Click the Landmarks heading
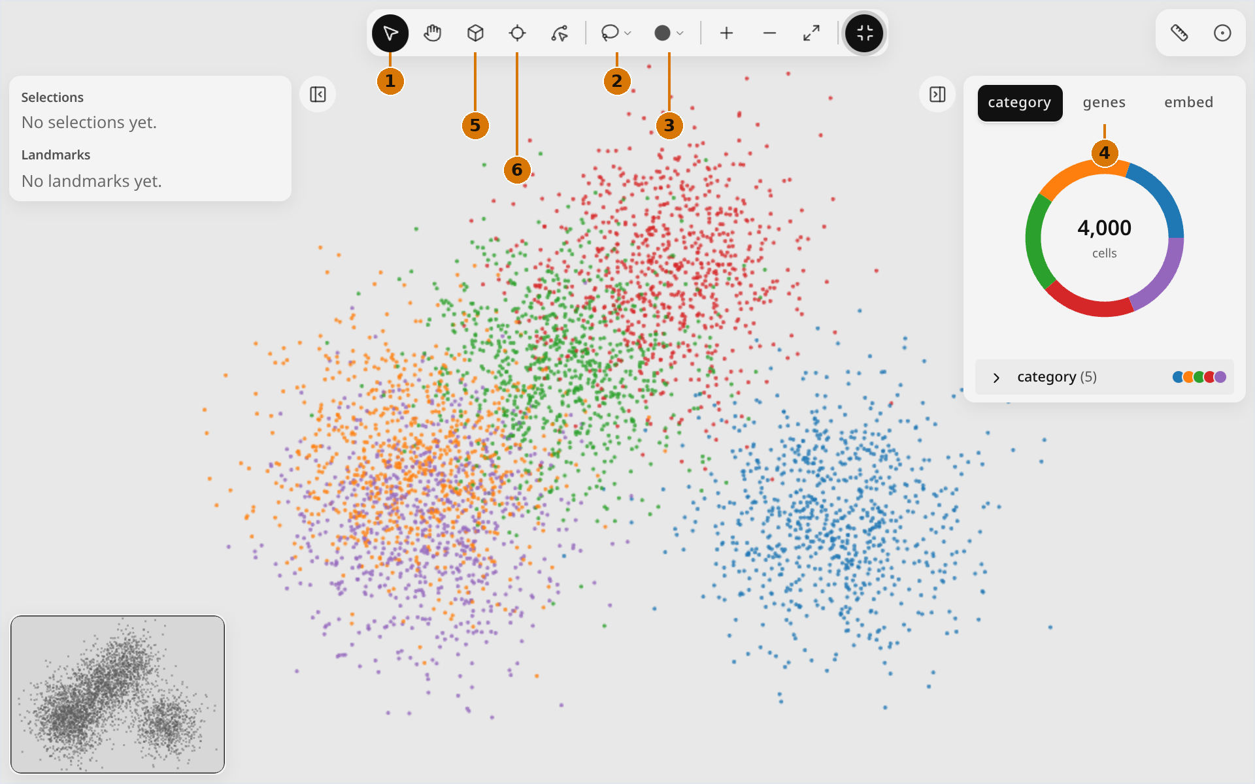 point(56,155)
